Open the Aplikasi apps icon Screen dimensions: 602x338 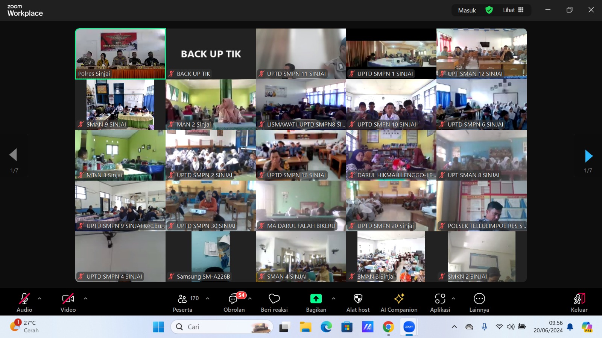[440, 302]
